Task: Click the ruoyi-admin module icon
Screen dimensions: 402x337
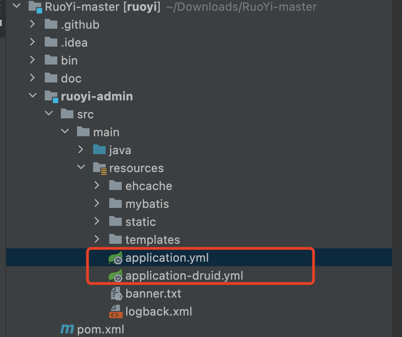Action: coord(51,96)
